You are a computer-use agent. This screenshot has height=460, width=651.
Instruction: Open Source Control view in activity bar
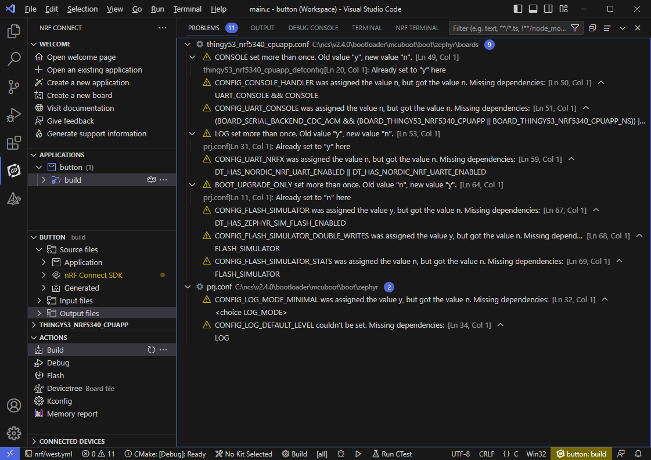(14, 86)
